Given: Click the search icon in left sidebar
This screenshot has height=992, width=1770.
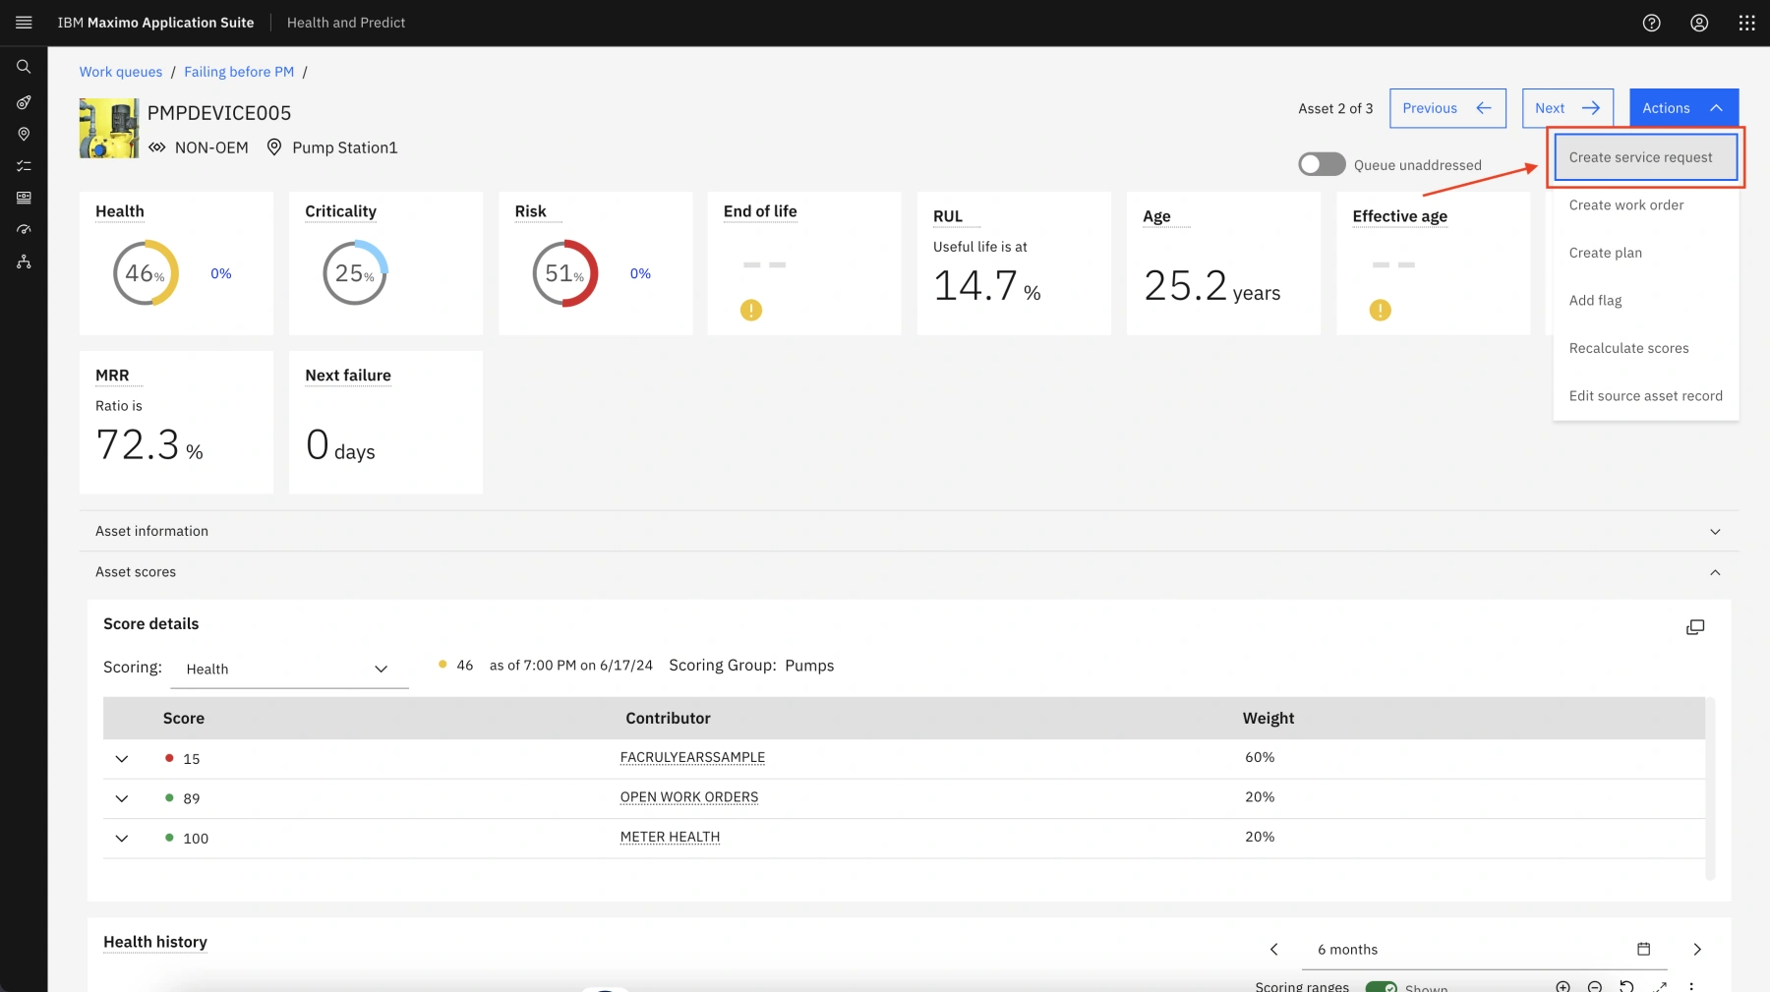Looking at the screenshot, I should pos(24,67).
